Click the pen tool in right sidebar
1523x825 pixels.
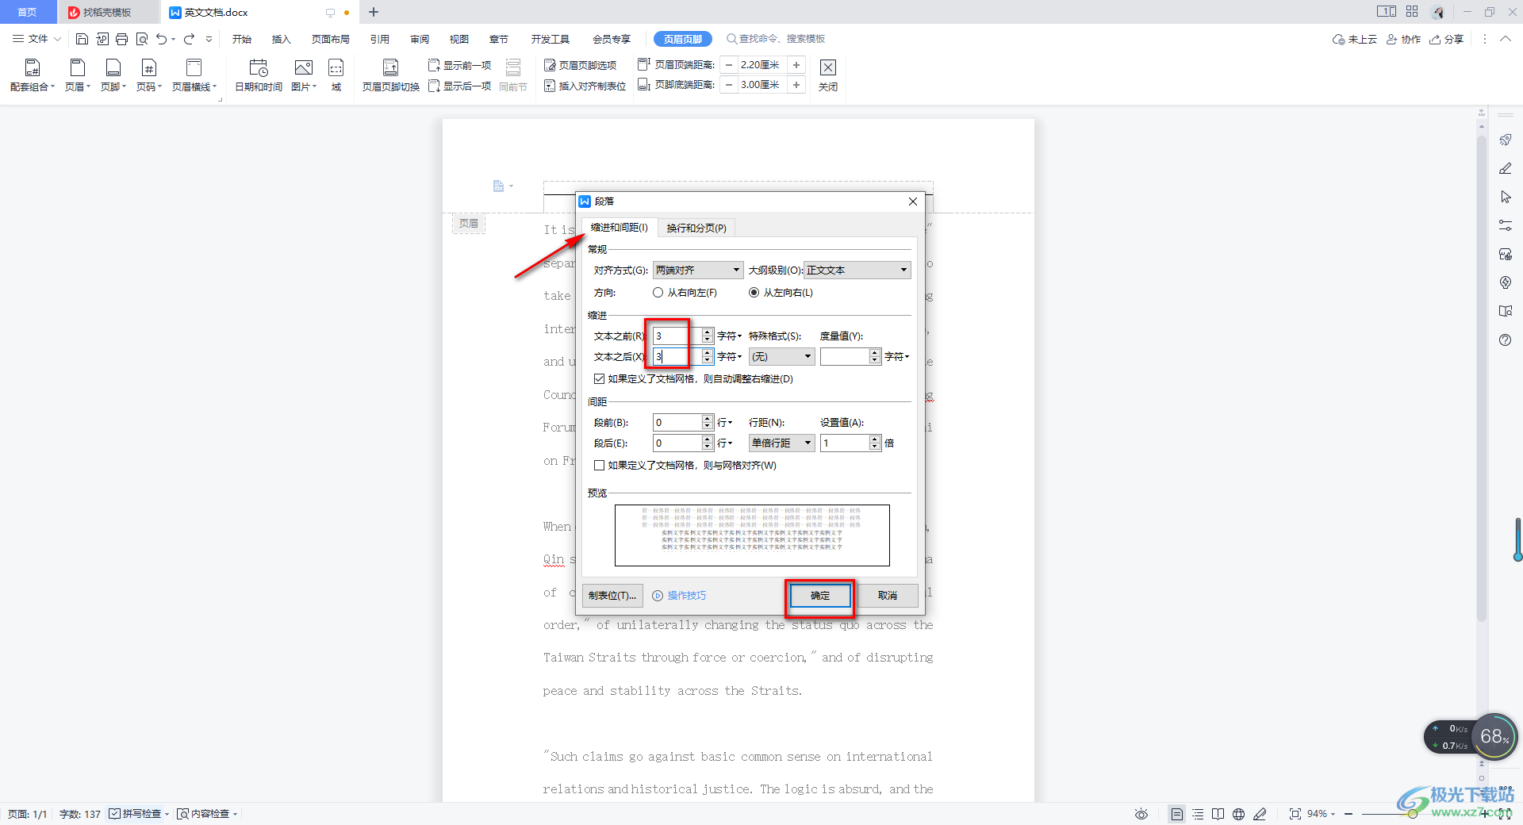1506,168
